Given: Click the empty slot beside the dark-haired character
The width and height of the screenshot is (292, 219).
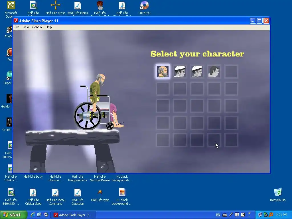Looking at the screenshot, I should click(231, 72).
